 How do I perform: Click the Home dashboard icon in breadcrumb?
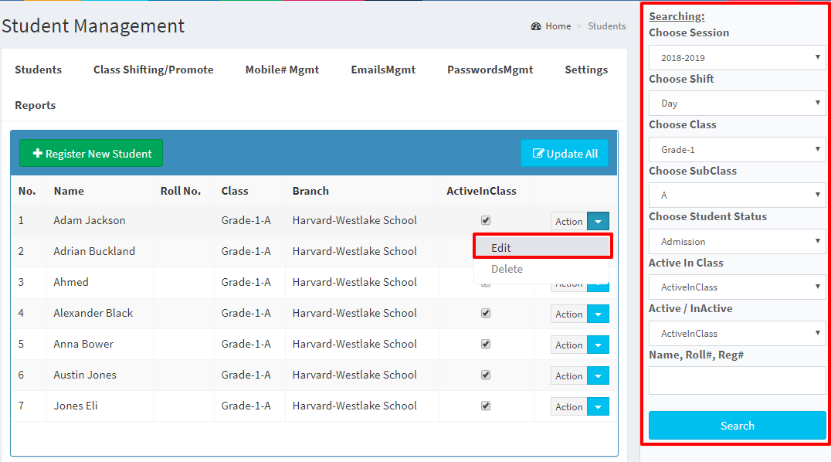pos(536,26)
